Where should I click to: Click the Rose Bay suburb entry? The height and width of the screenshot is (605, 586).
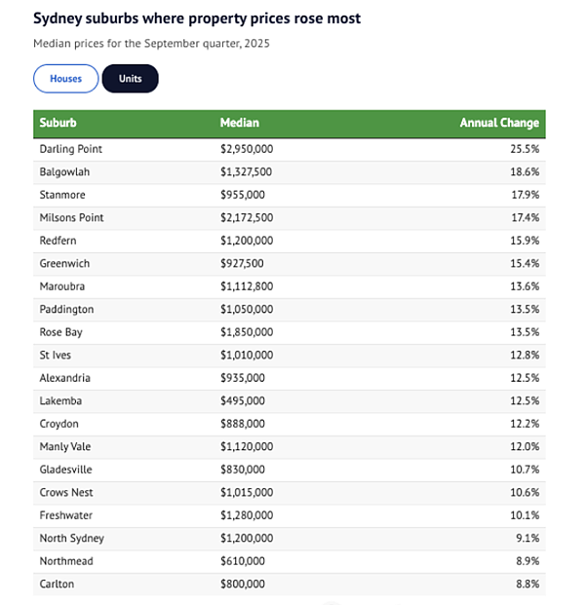click(x=61, y=332)
